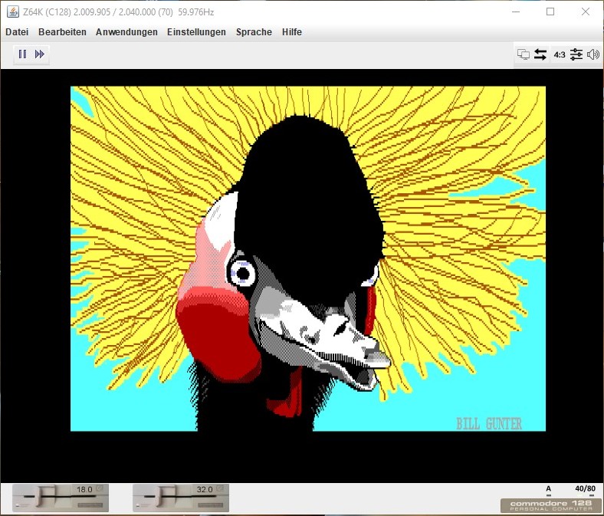This screenshot has width=604, height=516.
Task: Open the Datei menu
Action: point(17,32)
